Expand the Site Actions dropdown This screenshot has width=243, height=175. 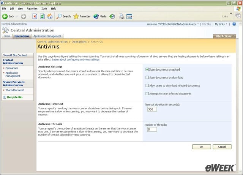click(224, 36)
